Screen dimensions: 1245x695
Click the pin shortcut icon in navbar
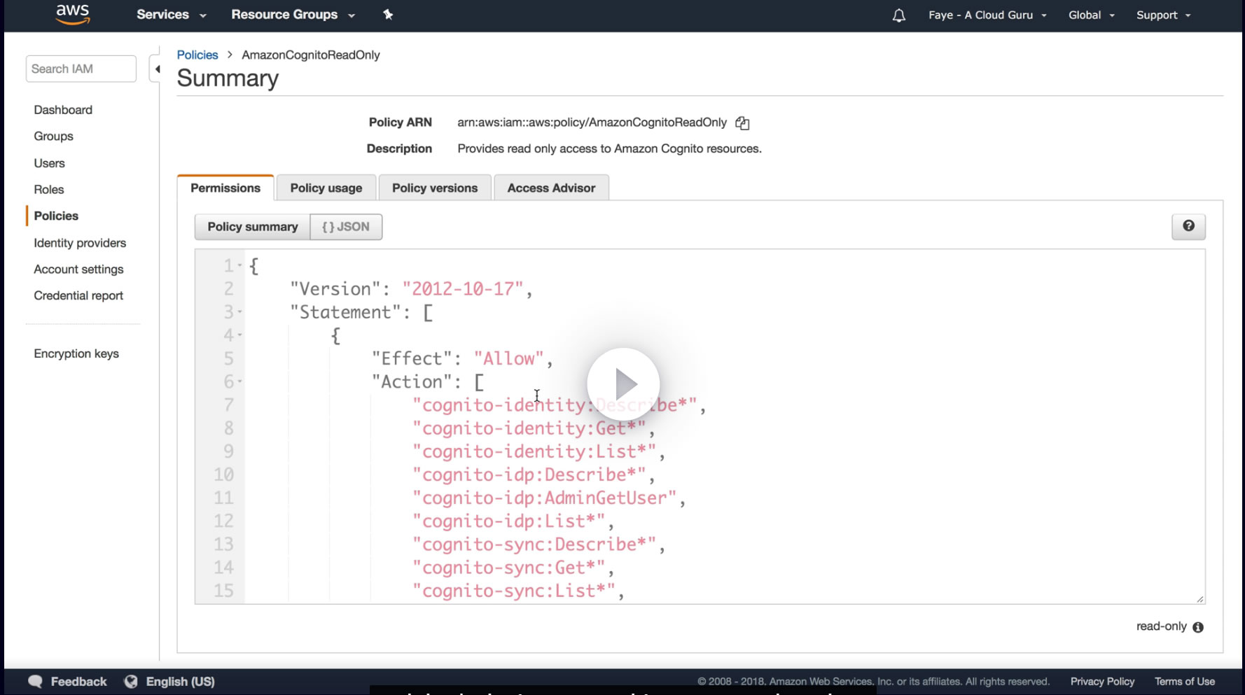coord(388,15)
